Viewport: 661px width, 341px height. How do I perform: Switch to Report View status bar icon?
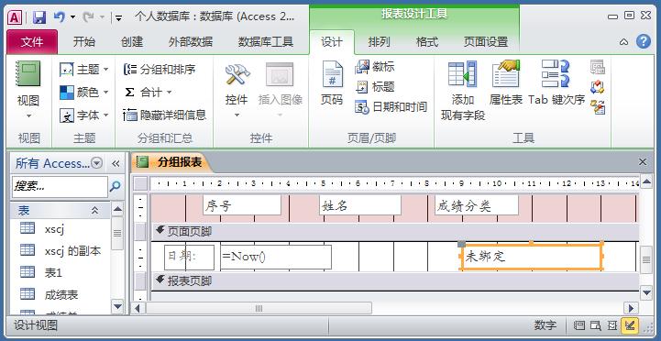click(x=579, y=325)
